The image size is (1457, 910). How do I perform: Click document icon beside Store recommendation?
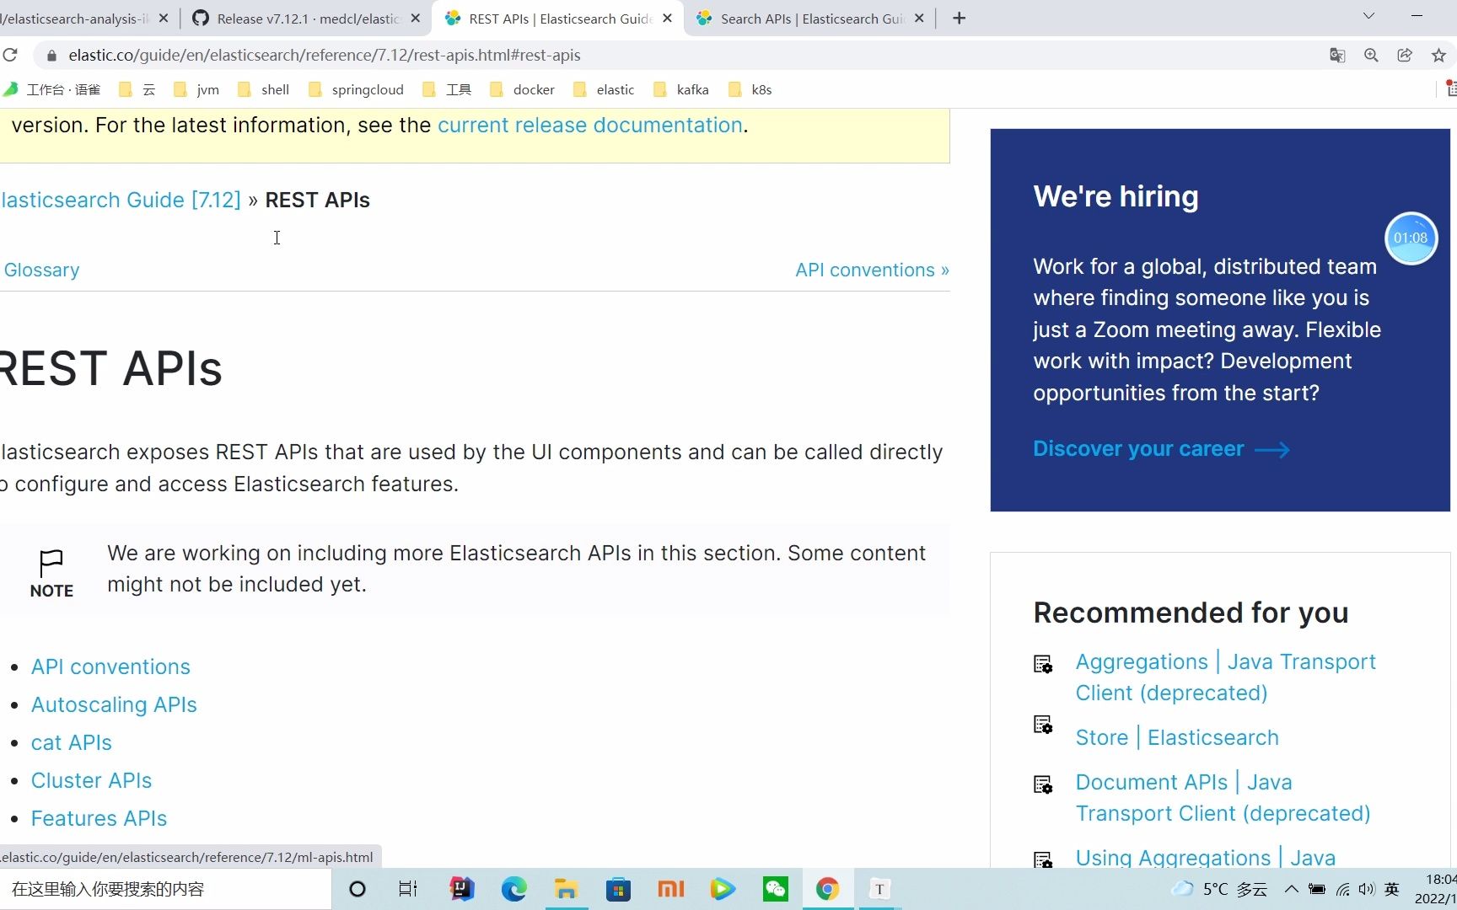[1043, 725]
